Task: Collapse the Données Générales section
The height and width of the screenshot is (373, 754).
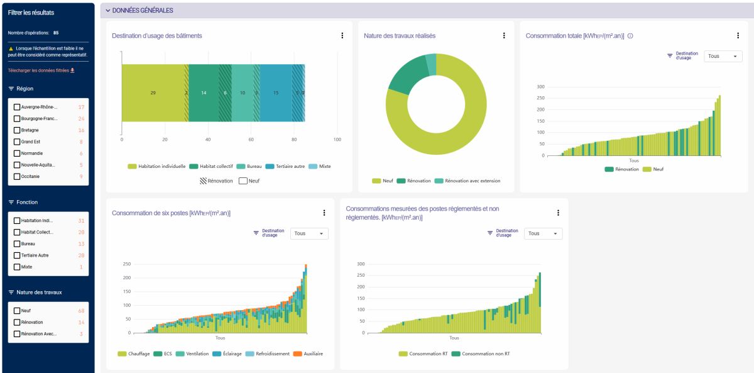Action: click(107, 11)
